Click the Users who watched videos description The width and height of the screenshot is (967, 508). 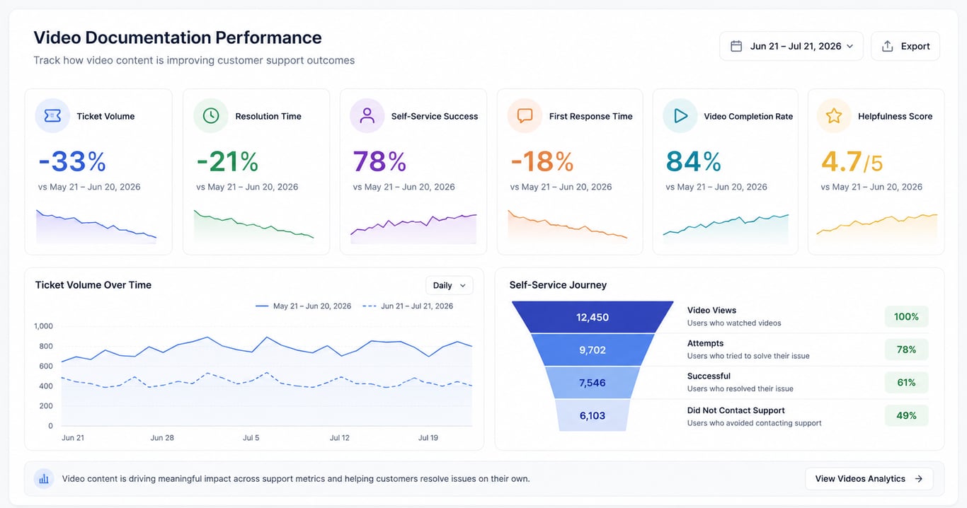[x=734, y=323]
